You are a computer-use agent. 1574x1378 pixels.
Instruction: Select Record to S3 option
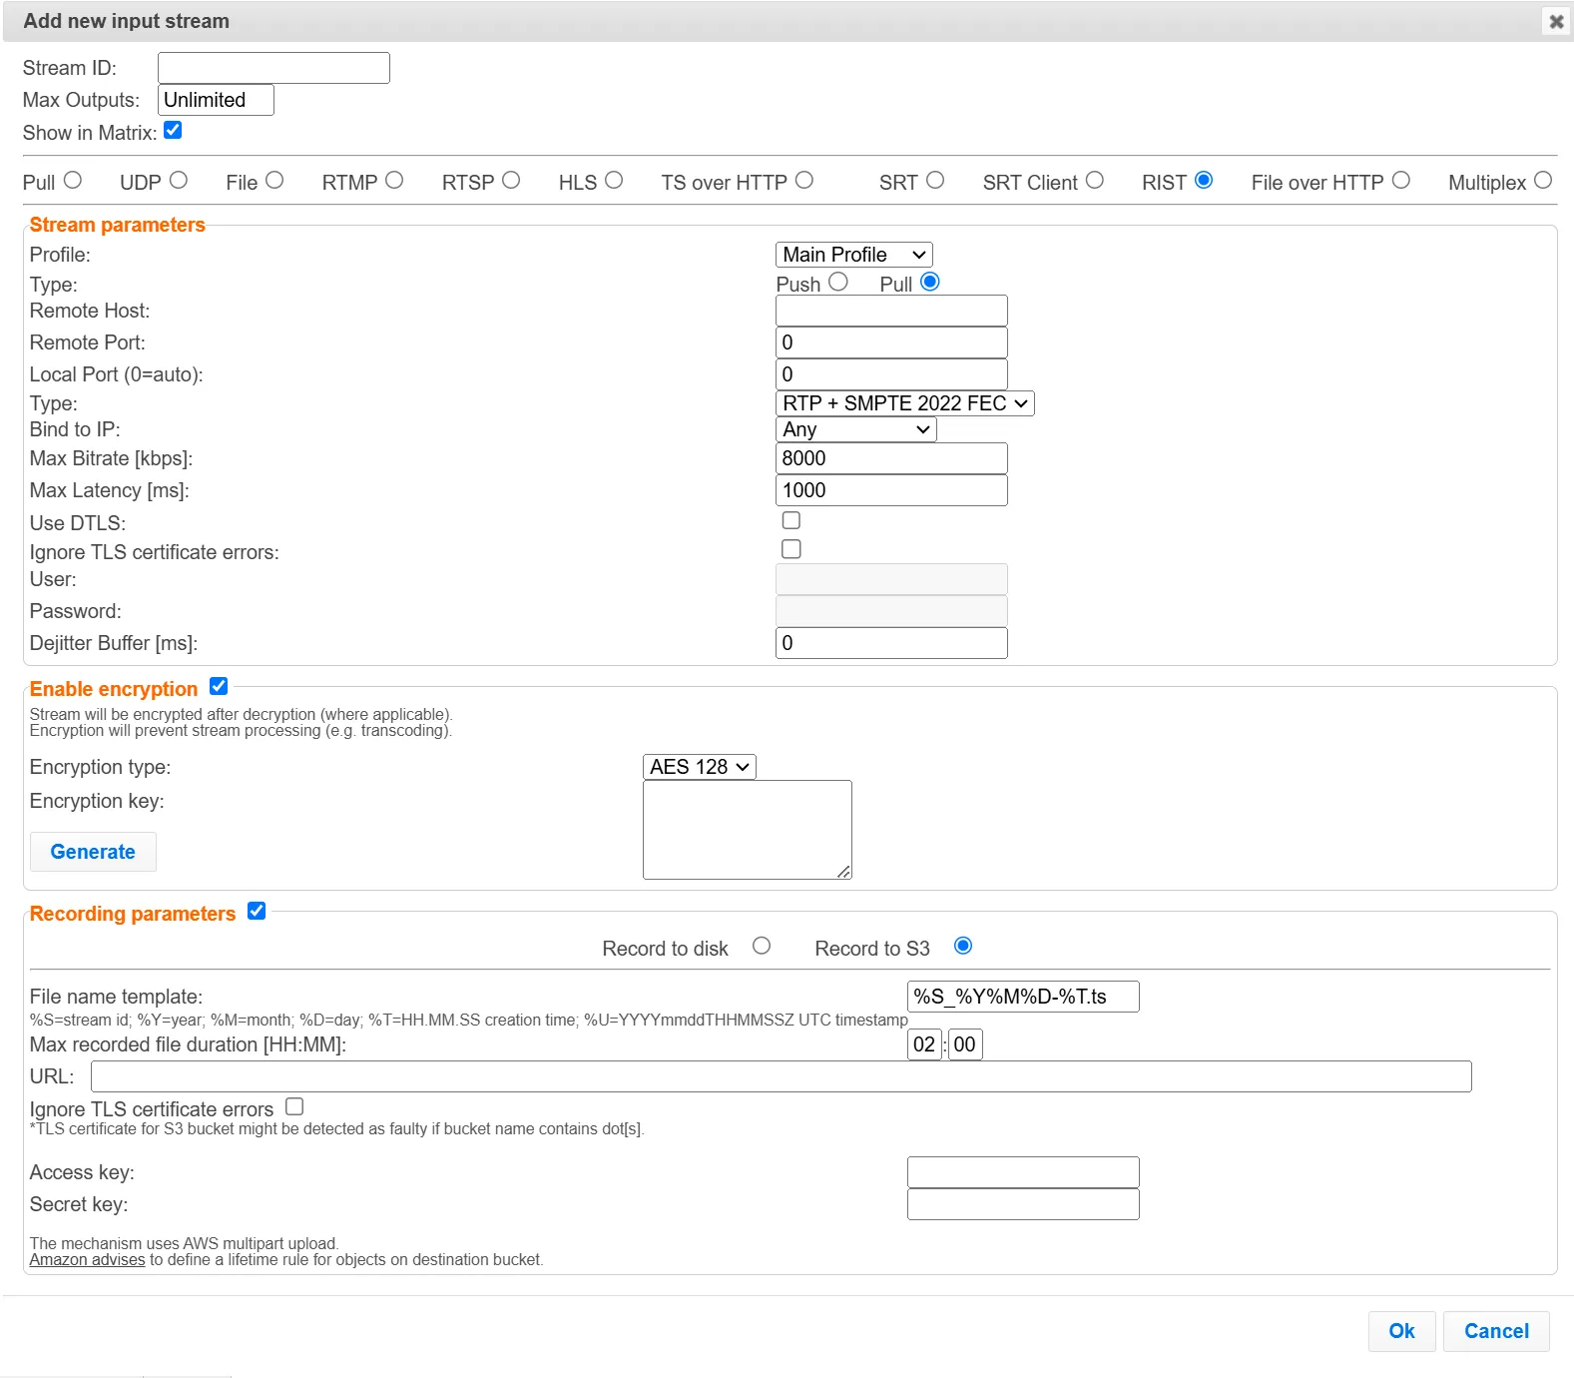963,946
